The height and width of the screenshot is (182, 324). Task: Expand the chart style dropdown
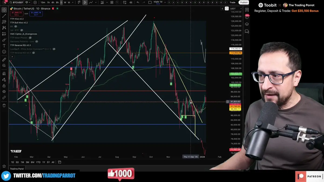pyautogui.click(x=96, y=2)
